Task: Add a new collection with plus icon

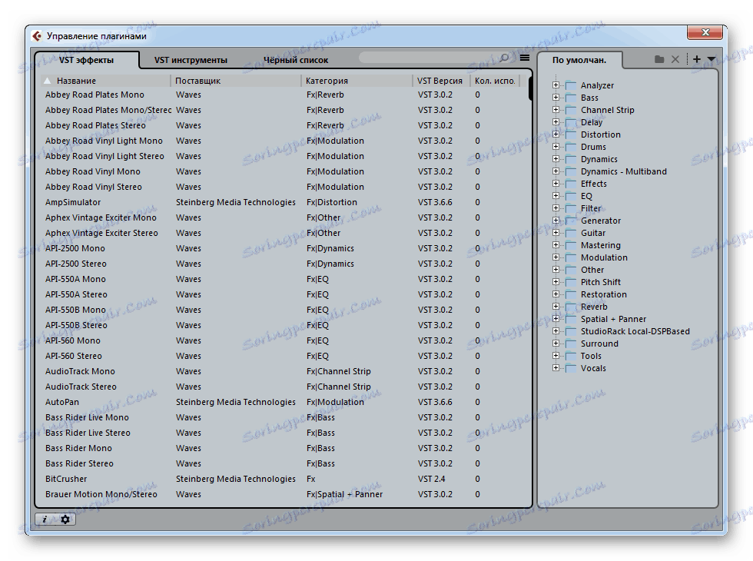Action: 696,59
